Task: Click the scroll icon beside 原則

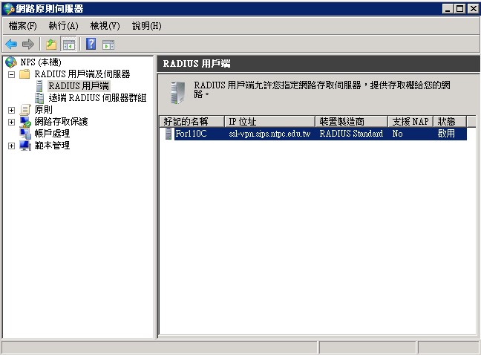Action: (25, 109)
